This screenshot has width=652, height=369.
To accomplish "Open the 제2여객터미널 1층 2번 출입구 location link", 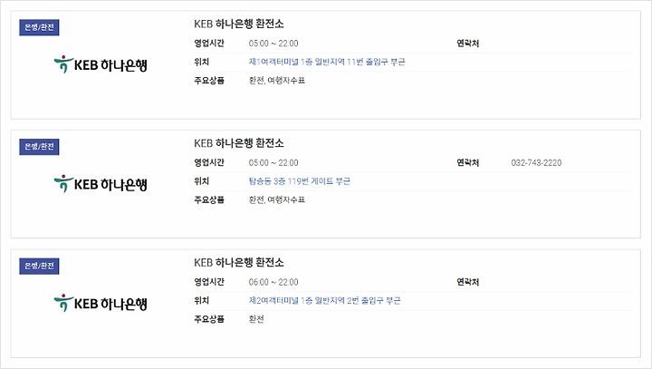I will (x=325, y=300).
